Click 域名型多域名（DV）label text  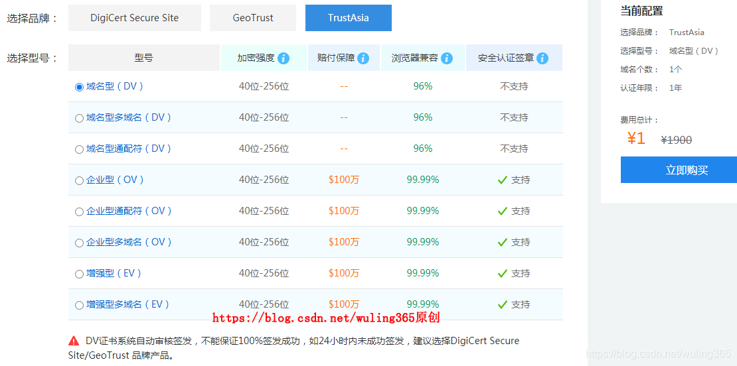(x=129, y=117)
